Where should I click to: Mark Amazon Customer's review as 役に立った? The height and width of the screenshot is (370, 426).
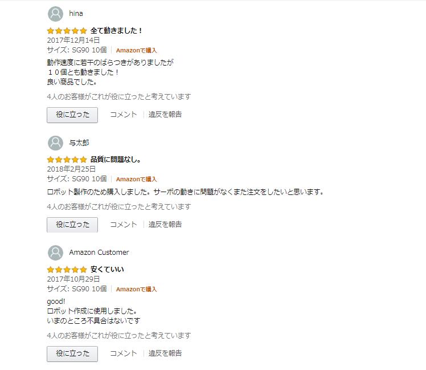(x=72, y=353)
